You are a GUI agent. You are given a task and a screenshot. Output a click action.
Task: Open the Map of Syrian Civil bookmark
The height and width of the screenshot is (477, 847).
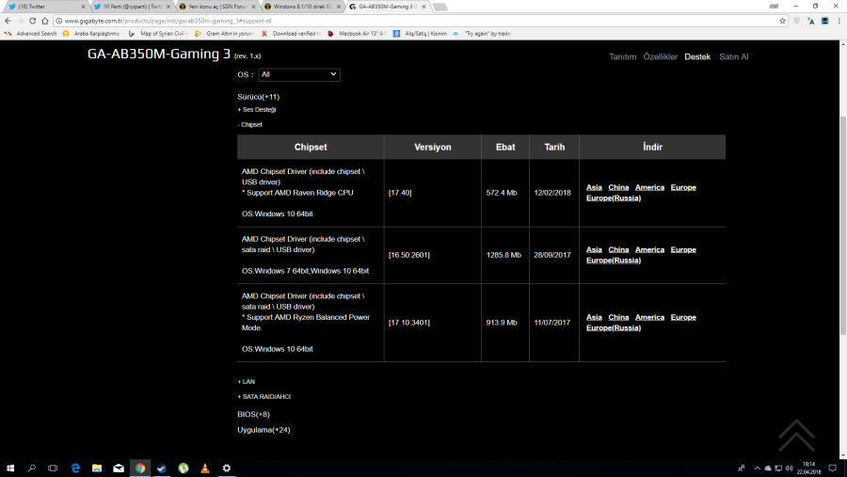[x=158, y=34]
